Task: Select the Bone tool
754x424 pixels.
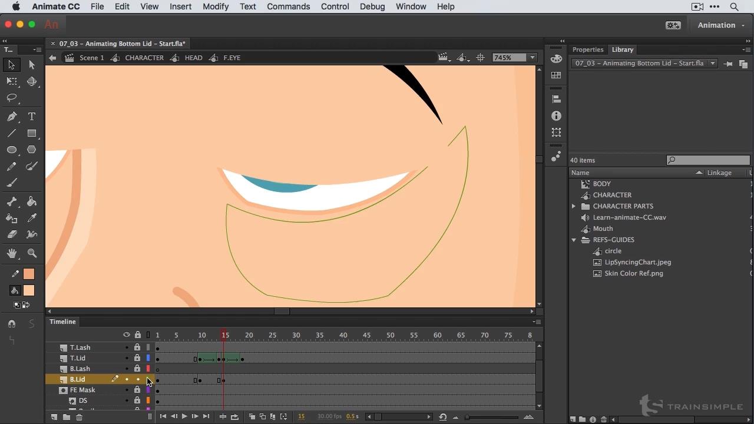Action: coord(12,201)
